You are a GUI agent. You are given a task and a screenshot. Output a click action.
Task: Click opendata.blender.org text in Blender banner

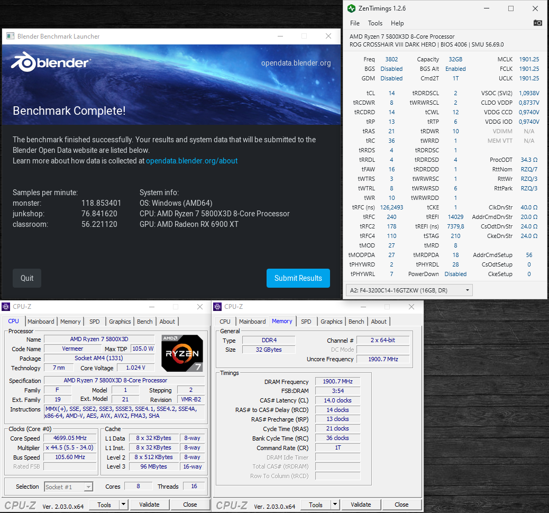pyautogui.click(x=296, y=63)
